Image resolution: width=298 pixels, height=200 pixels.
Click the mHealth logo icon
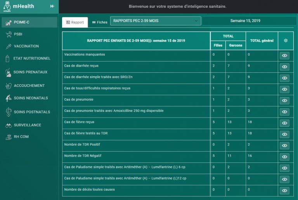(7, 6)
